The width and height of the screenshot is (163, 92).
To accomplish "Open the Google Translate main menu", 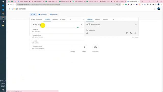I will click(x=9, y=9).
